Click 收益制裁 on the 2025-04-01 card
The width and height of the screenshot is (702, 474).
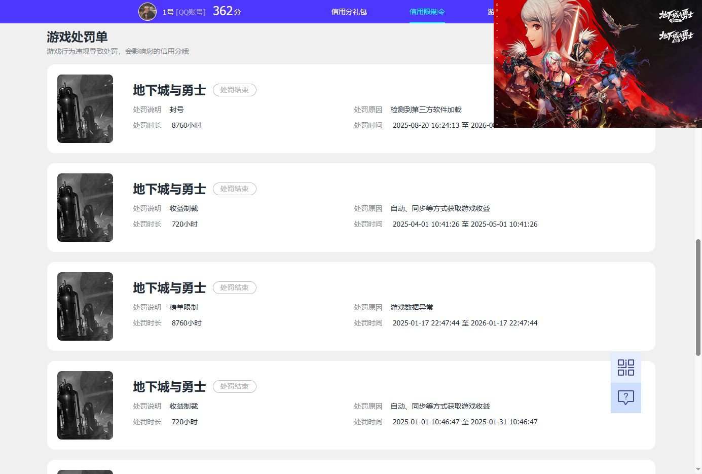pyautogui.click(x=184, y=208)
